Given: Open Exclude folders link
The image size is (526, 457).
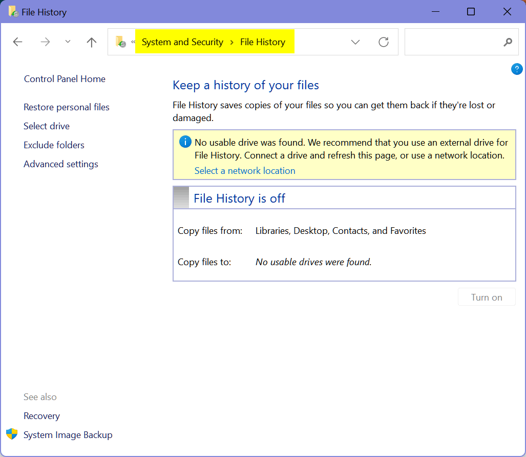Looking at the screenshot, I should [x=54, y=145].
